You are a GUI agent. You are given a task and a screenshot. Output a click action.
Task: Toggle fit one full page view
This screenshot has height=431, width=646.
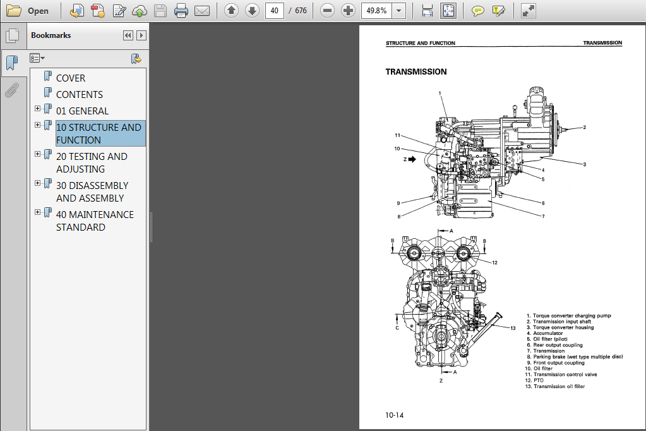448,11
